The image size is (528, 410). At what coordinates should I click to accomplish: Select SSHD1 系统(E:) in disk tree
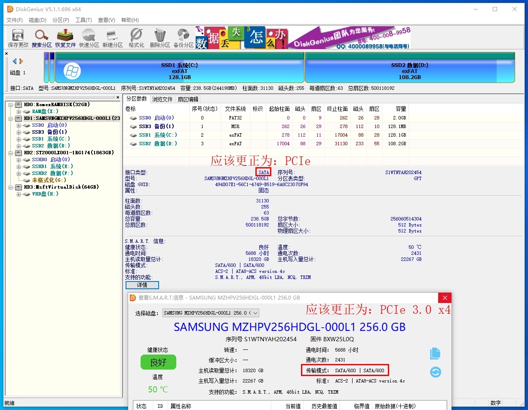click(52, 166)
